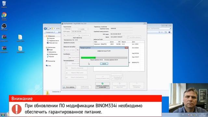Open the Music library in the sidebar
Image resolution: width=208 pixels, height=117 pixels.
(51, 56)
